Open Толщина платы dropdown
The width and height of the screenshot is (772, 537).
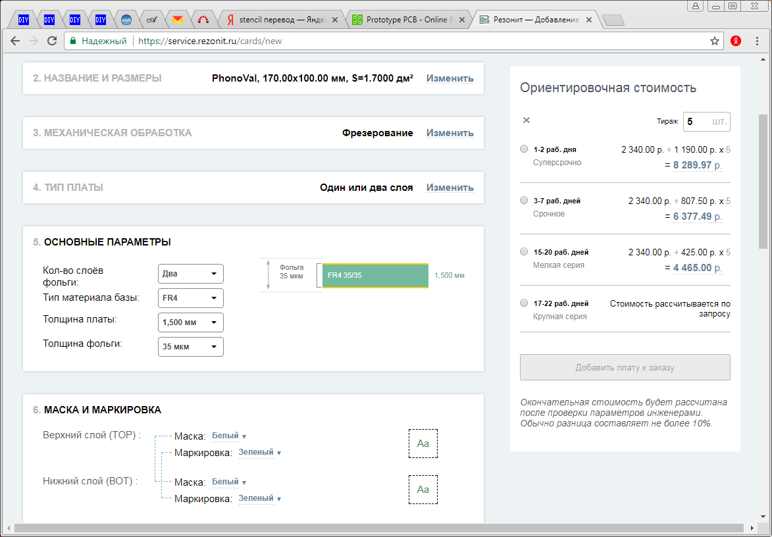(x=191, y=322)
